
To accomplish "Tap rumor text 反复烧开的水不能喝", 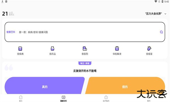I will (85, 71).
